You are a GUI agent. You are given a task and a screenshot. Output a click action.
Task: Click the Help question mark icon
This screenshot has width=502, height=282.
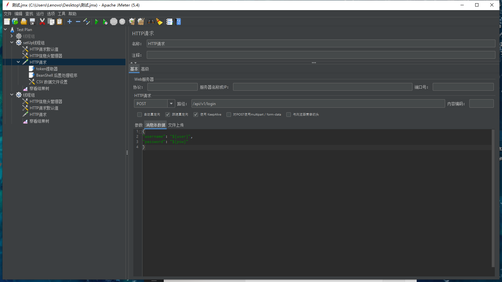click(x=178, y=22)
